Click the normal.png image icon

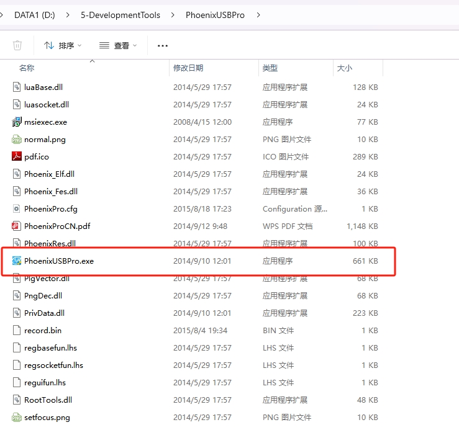click(17, 140)
